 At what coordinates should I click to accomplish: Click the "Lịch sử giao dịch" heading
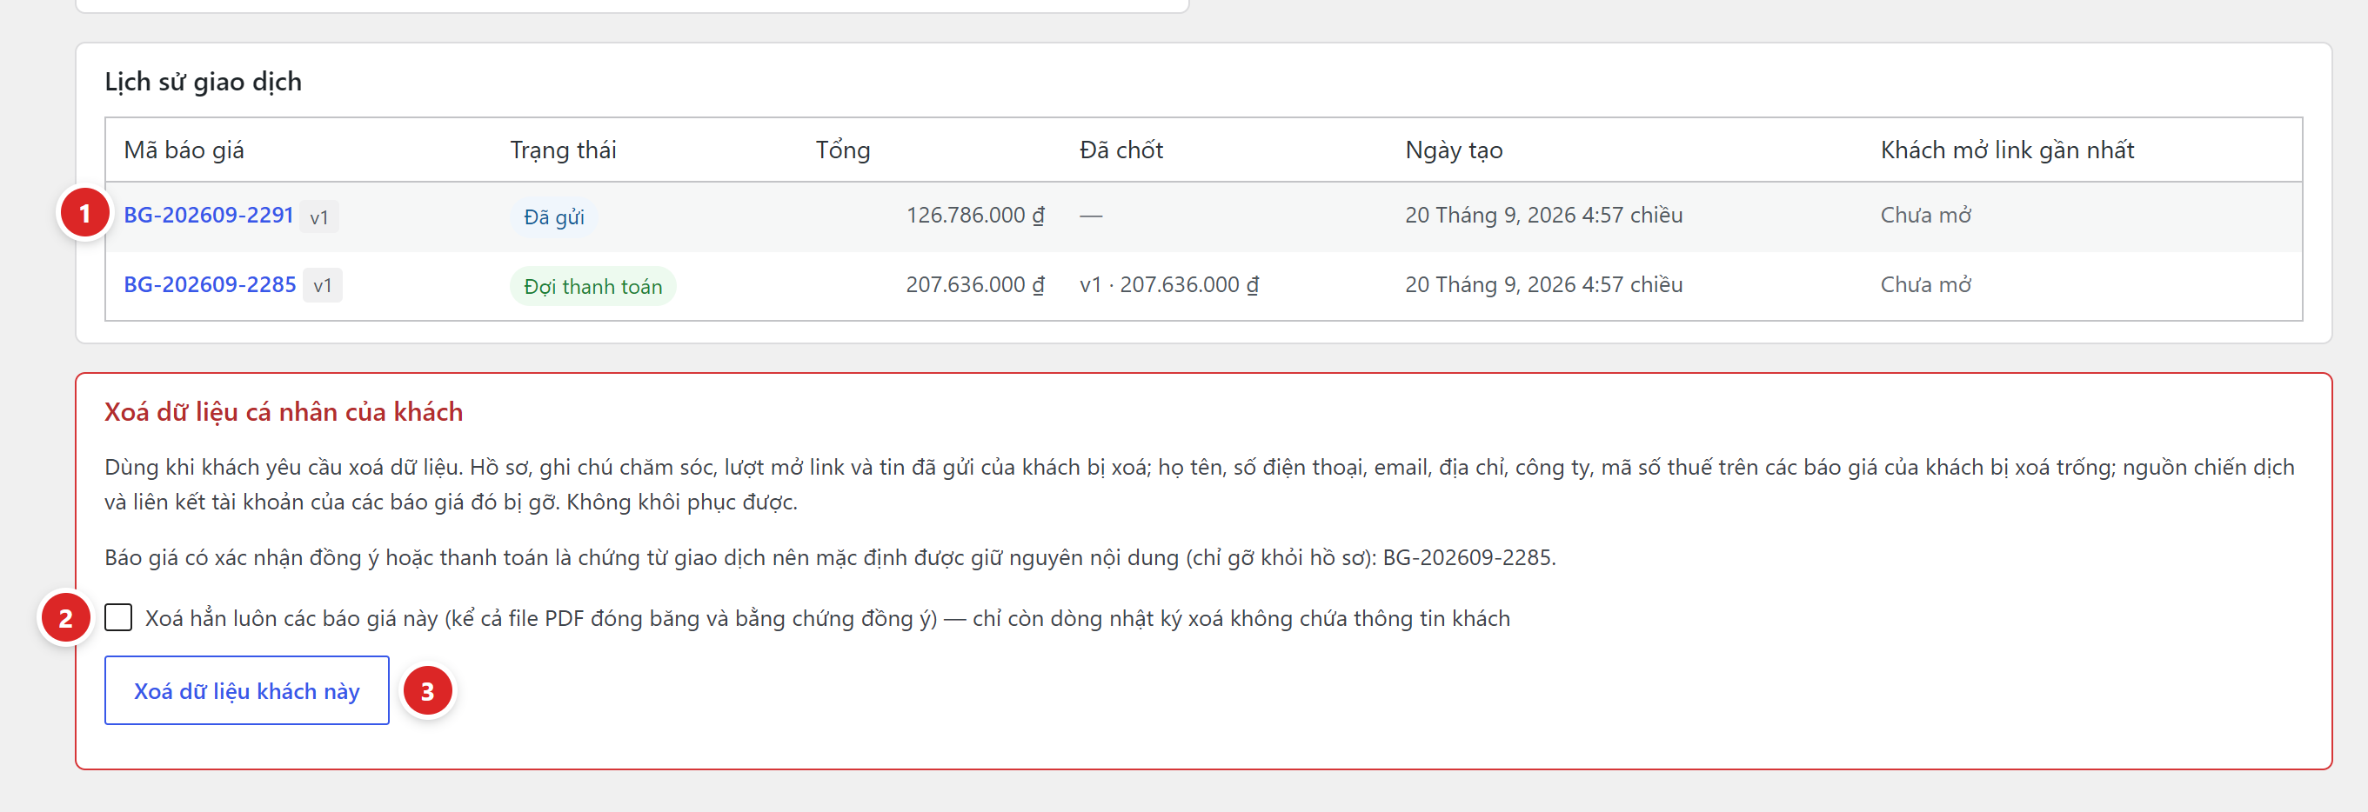tap(204, 82)
